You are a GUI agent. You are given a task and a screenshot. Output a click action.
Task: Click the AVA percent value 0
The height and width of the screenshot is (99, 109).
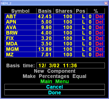click(90, 27)
